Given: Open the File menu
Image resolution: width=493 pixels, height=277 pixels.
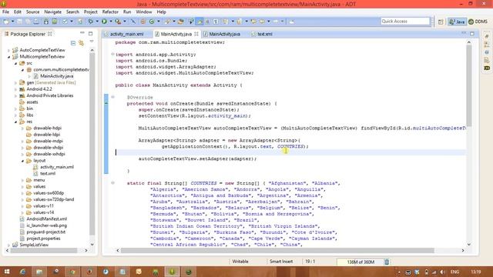Looking at the screenshot, I should click(x=5, y=12).
